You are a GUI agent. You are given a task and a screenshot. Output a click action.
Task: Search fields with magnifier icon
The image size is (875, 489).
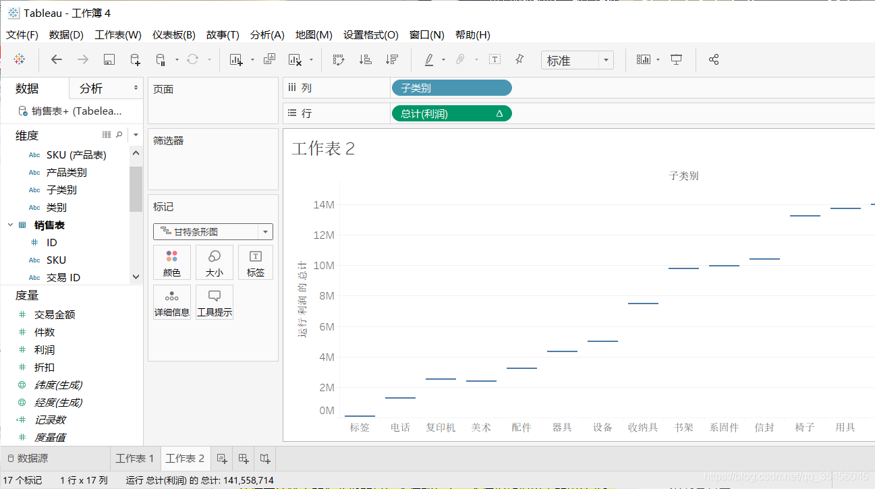tap(119, 135)
